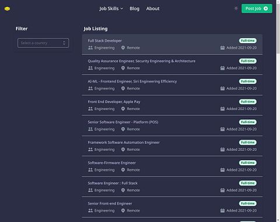Viewport: 280px width, 222px height.
Task: Click Full-time badge on Senior Software Engineer Platform
Action: coord(248,122)
